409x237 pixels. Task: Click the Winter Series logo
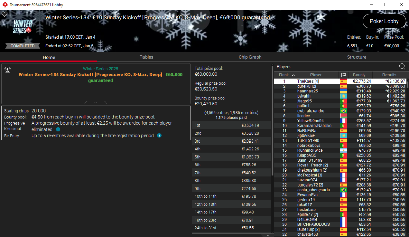click(x=23, y=27)
